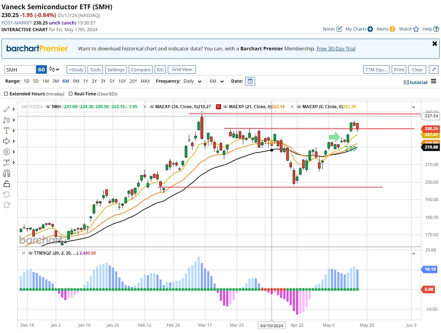Toggle MAEXP 34 visibility eye icon
The image size is (441, 333).
(x=152, y=106)
